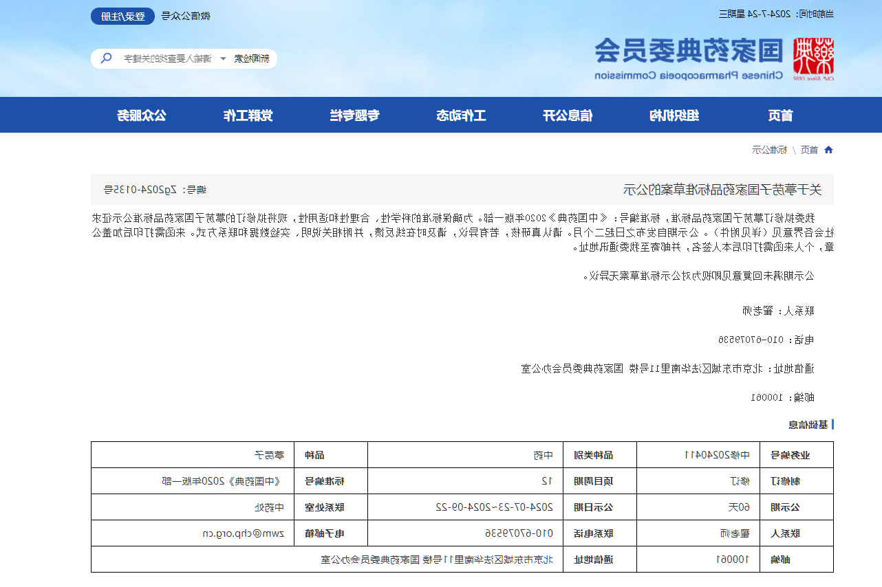Click the 首页 breadcrumb link
The height and width of the screenshot is (587, 882).
[x=809, y=150]
